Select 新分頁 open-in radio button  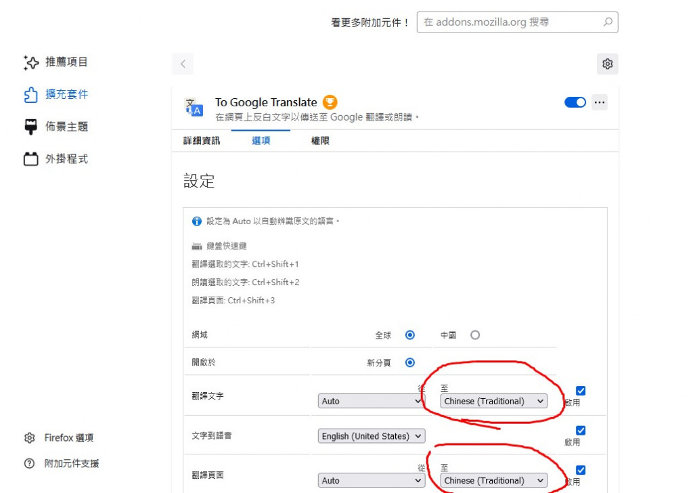[x=410, y=362]
